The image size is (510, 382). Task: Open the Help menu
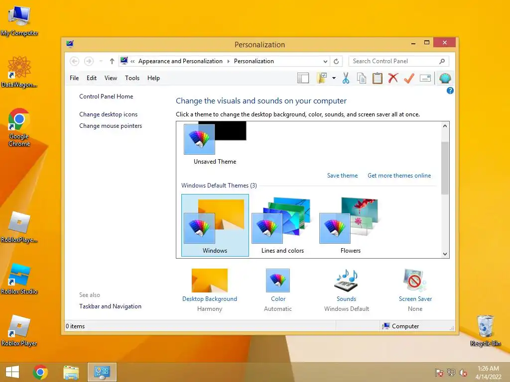pos(153,78)
